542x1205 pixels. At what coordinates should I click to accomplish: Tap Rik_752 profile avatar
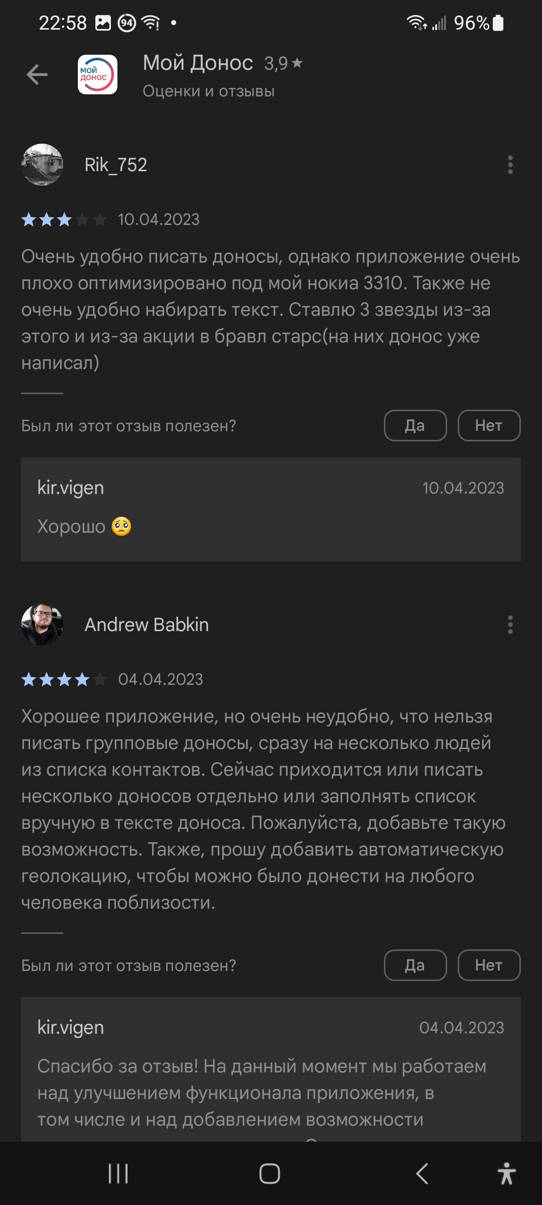tap(42, 165)
